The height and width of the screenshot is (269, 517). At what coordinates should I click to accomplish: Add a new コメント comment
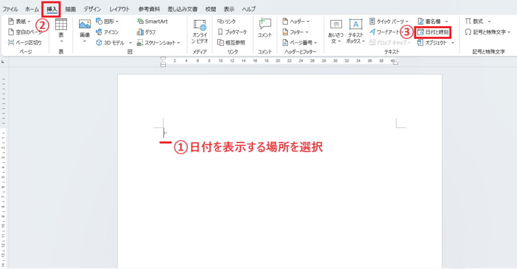coord(265,28)
